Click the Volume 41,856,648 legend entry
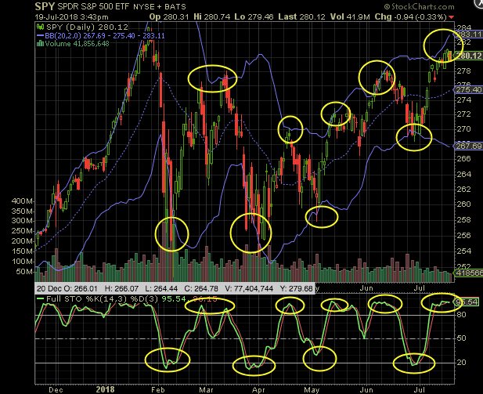This screenshot has width=483, height=394. pos(77,43)
